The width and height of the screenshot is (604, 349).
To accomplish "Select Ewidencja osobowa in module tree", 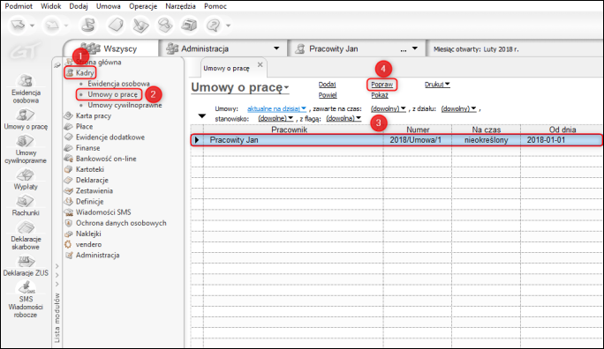I will click(118, 84).
